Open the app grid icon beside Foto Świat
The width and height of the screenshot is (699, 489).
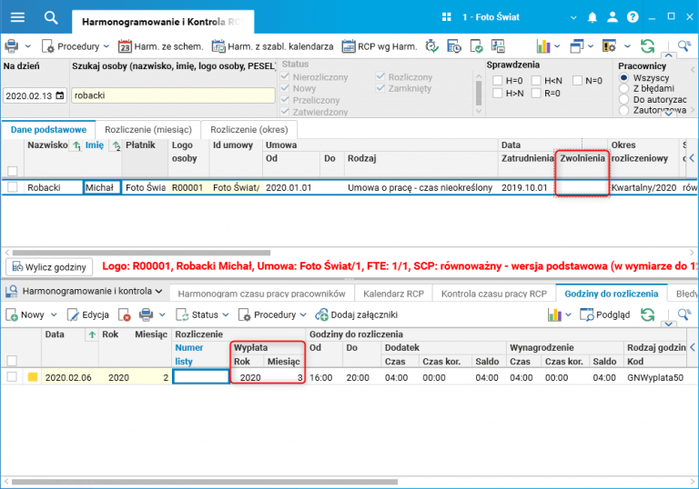446,17
